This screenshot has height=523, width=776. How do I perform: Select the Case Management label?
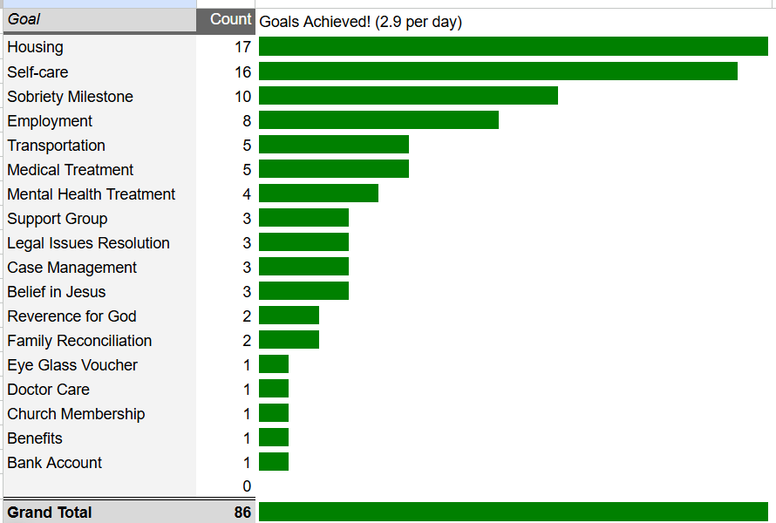point(71,268)
